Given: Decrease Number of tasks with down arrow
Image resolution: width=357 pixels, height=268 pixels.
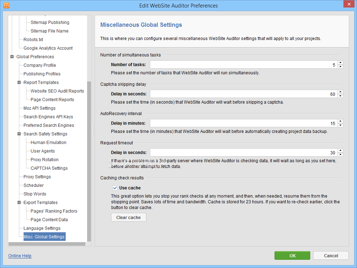Looking at the screenshot, I should tap(340, 66).
